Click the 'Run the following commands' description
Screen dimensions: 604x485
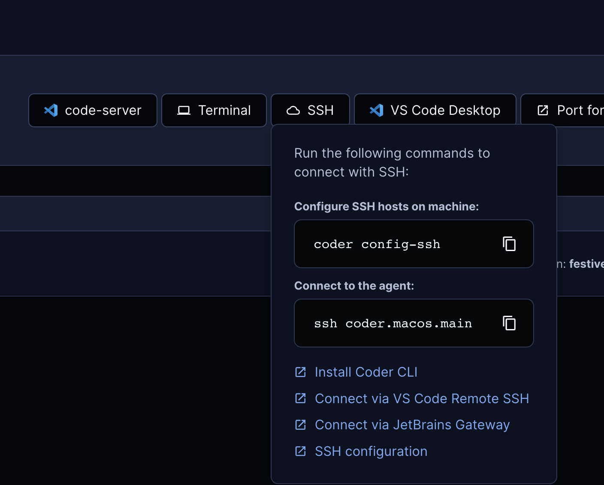(392, 162)
